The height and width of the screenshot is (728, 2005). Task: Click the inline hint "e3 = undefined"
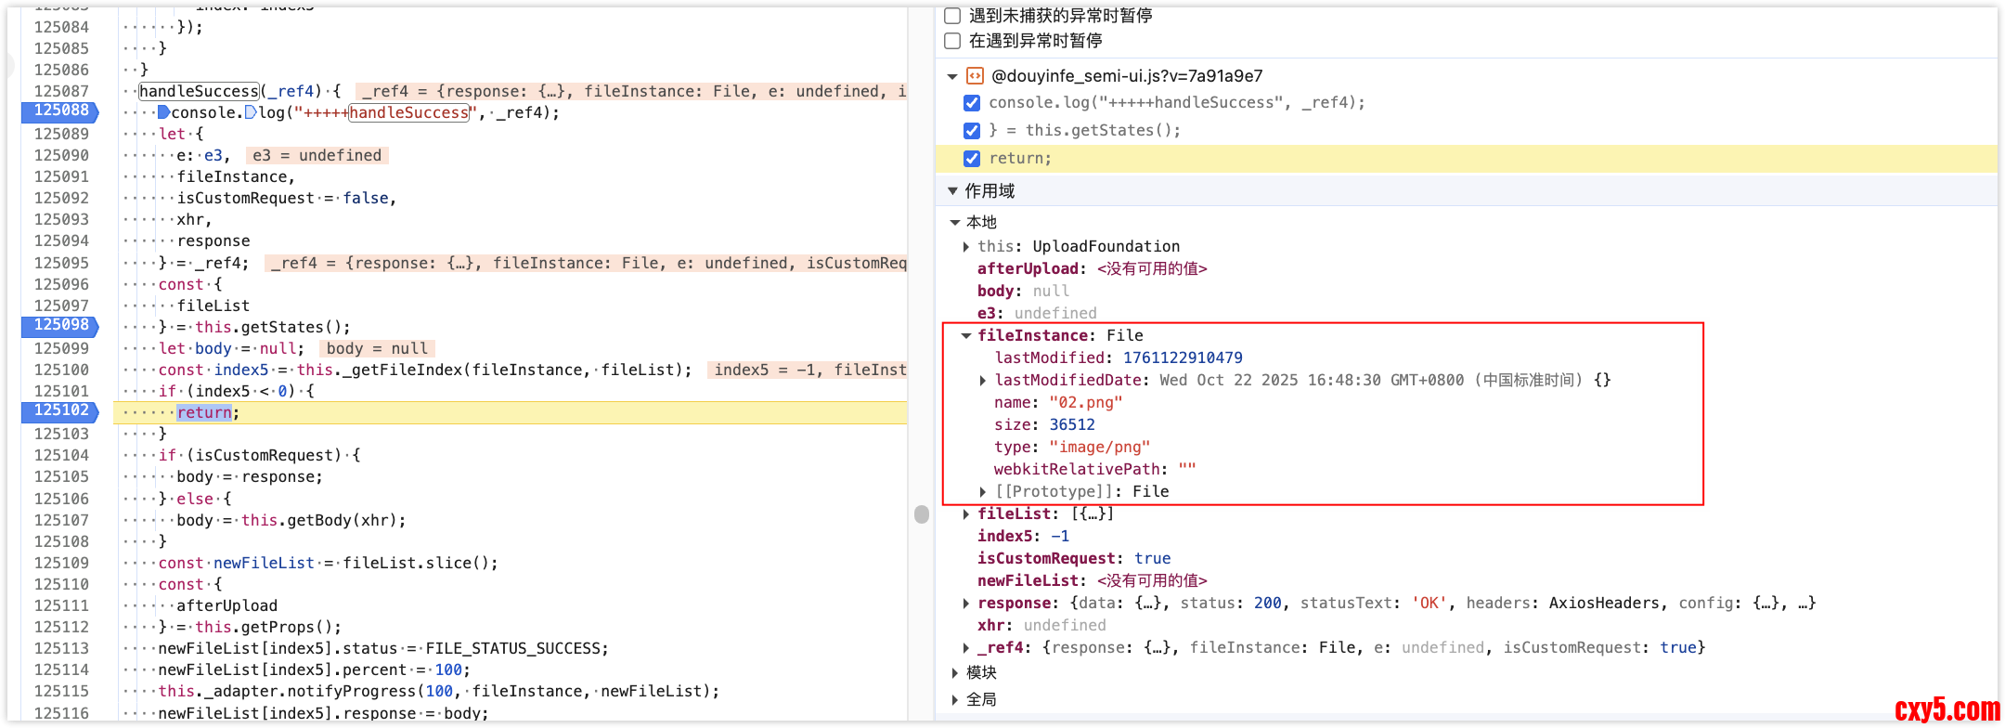click(x=317, y=155)
